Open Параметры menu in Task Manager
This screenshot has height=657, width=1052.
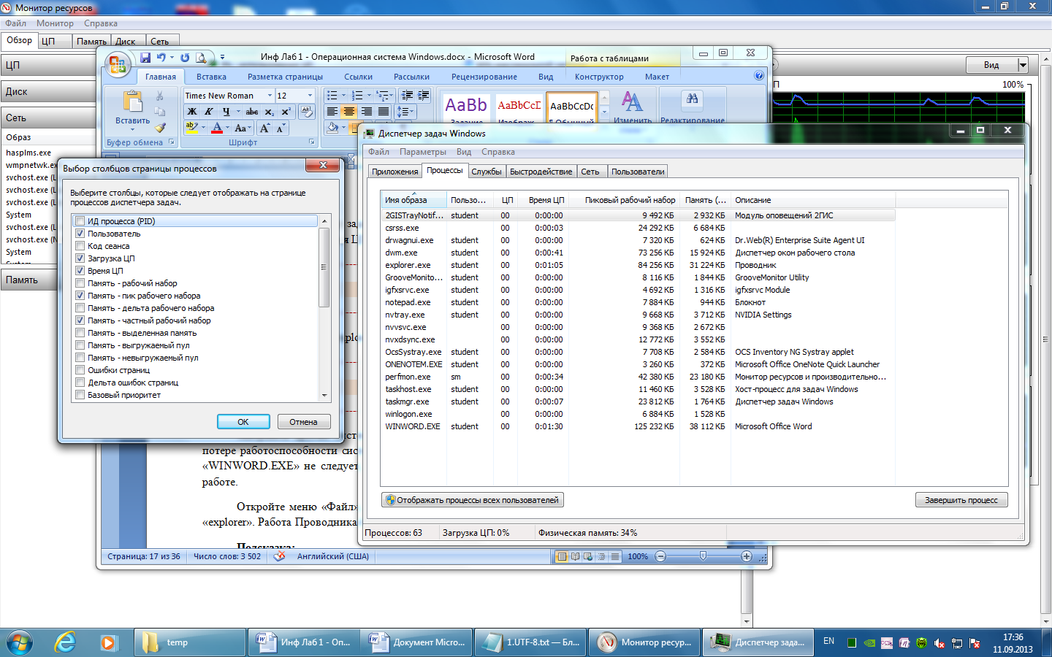coord(423,152)
